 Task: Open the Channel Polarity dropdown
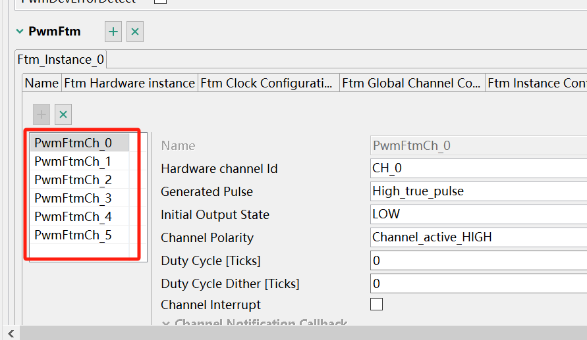click(478, 237)
